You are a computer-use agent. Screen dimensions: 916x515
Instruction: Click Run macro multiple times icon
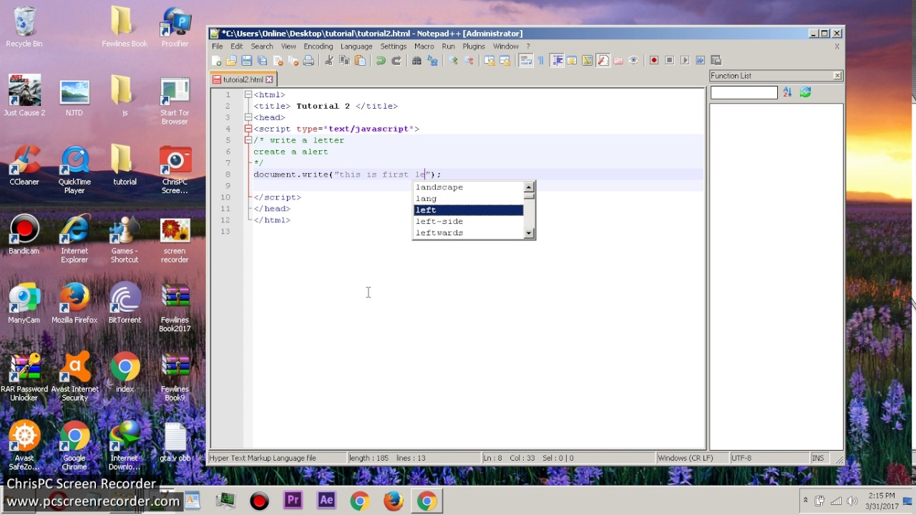[x=700, y=61]
